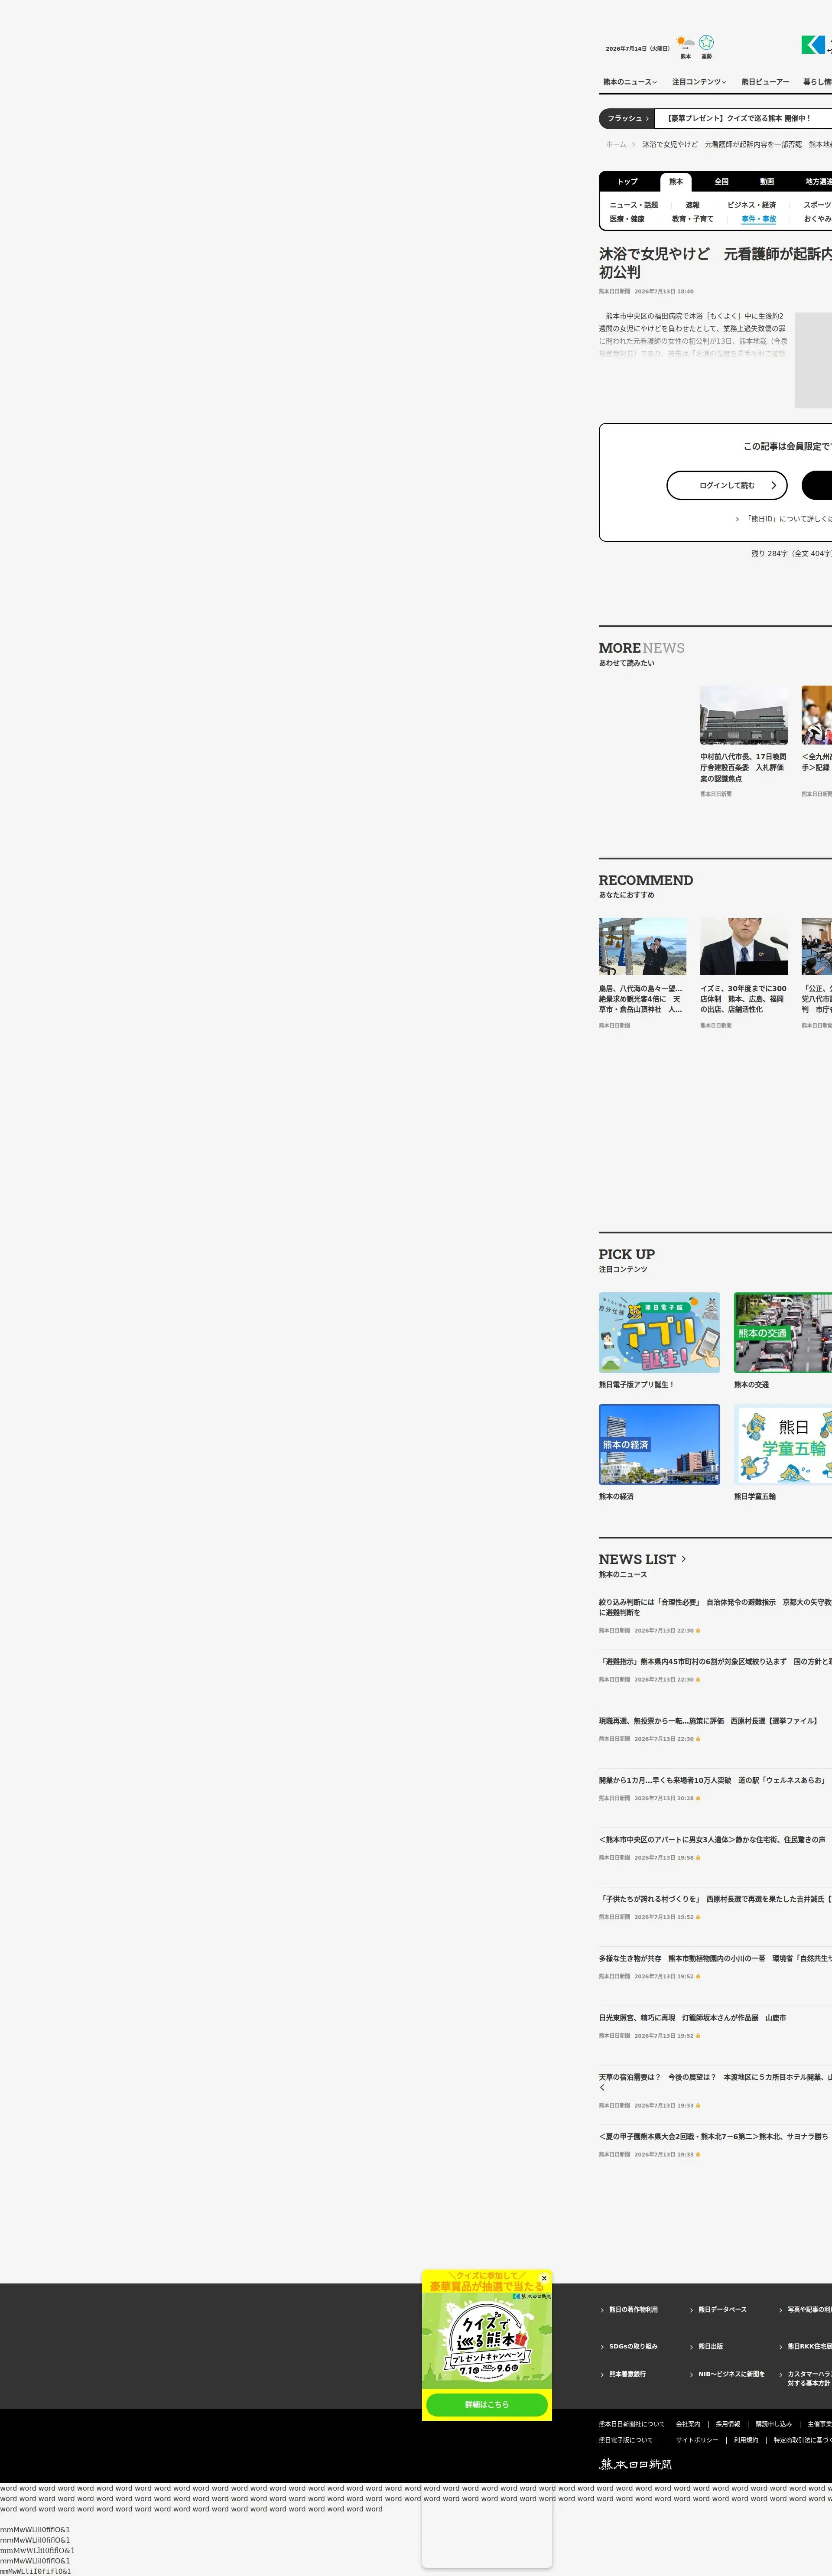Switch to the 動画 tab

point(767,182)
